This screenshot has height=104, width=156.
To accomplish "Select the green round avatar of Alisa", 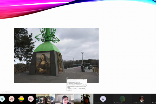I will (122, 99).
